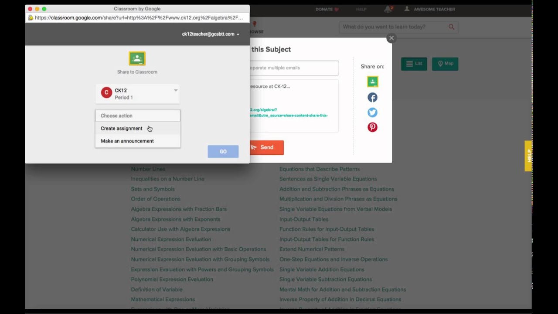Click the DONATE link in header

click(x=327, y=9)
